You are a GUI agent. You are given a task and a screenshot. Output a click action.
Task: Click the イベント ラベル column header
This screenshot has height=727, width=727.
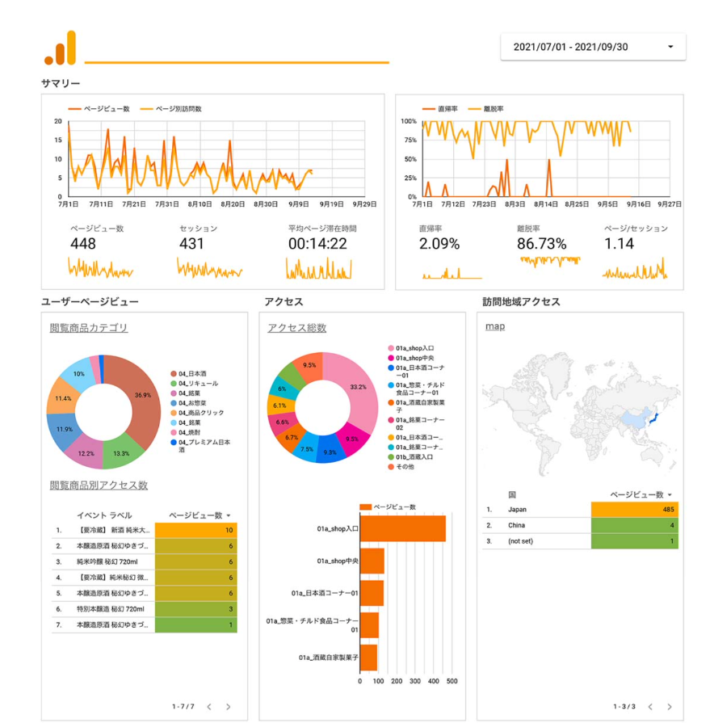click(104, 515)
